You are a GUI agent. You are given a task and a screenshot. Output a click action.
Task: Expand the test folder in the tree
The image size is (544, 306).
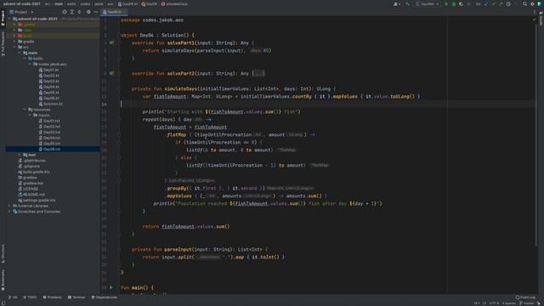coord(20,155)
